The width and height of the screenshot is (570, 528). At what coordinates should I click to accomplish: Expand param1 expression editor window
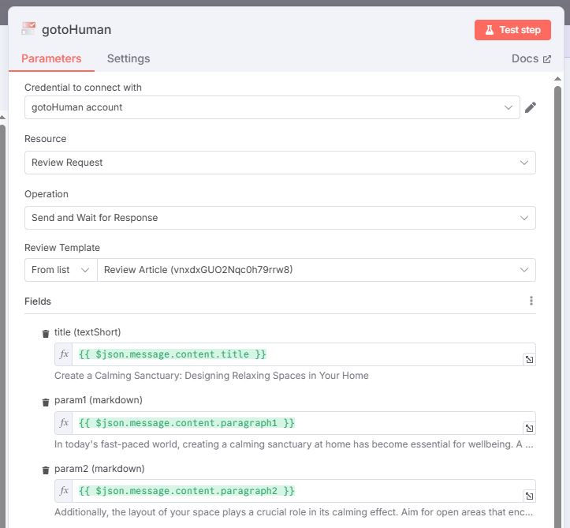(x=529, y=428)
